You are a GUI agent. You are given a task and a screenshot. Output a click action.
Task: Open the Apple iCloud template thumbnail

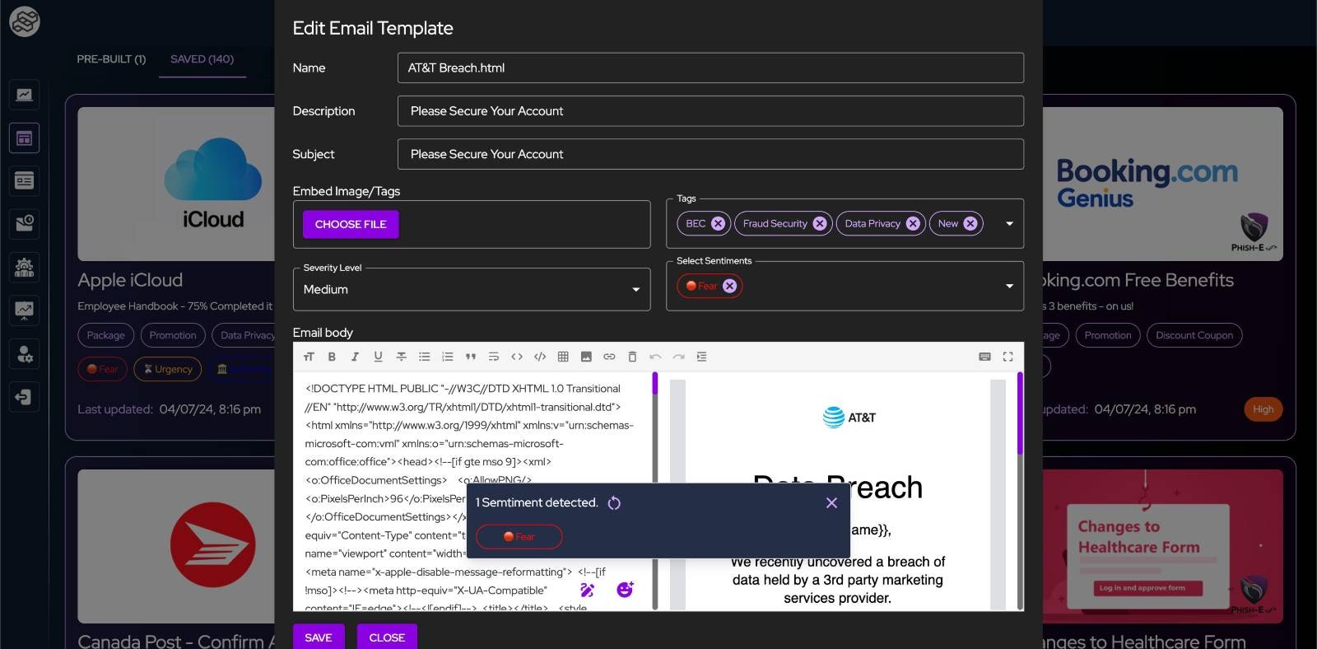tap(176, 184)
